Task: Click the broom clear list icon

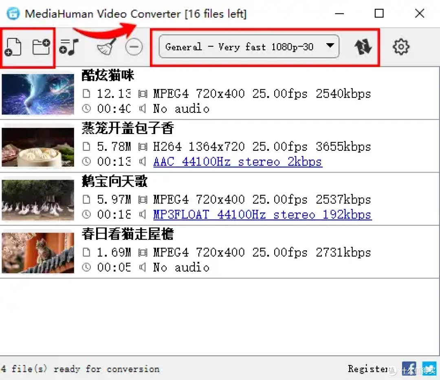Action: (106, 46)
